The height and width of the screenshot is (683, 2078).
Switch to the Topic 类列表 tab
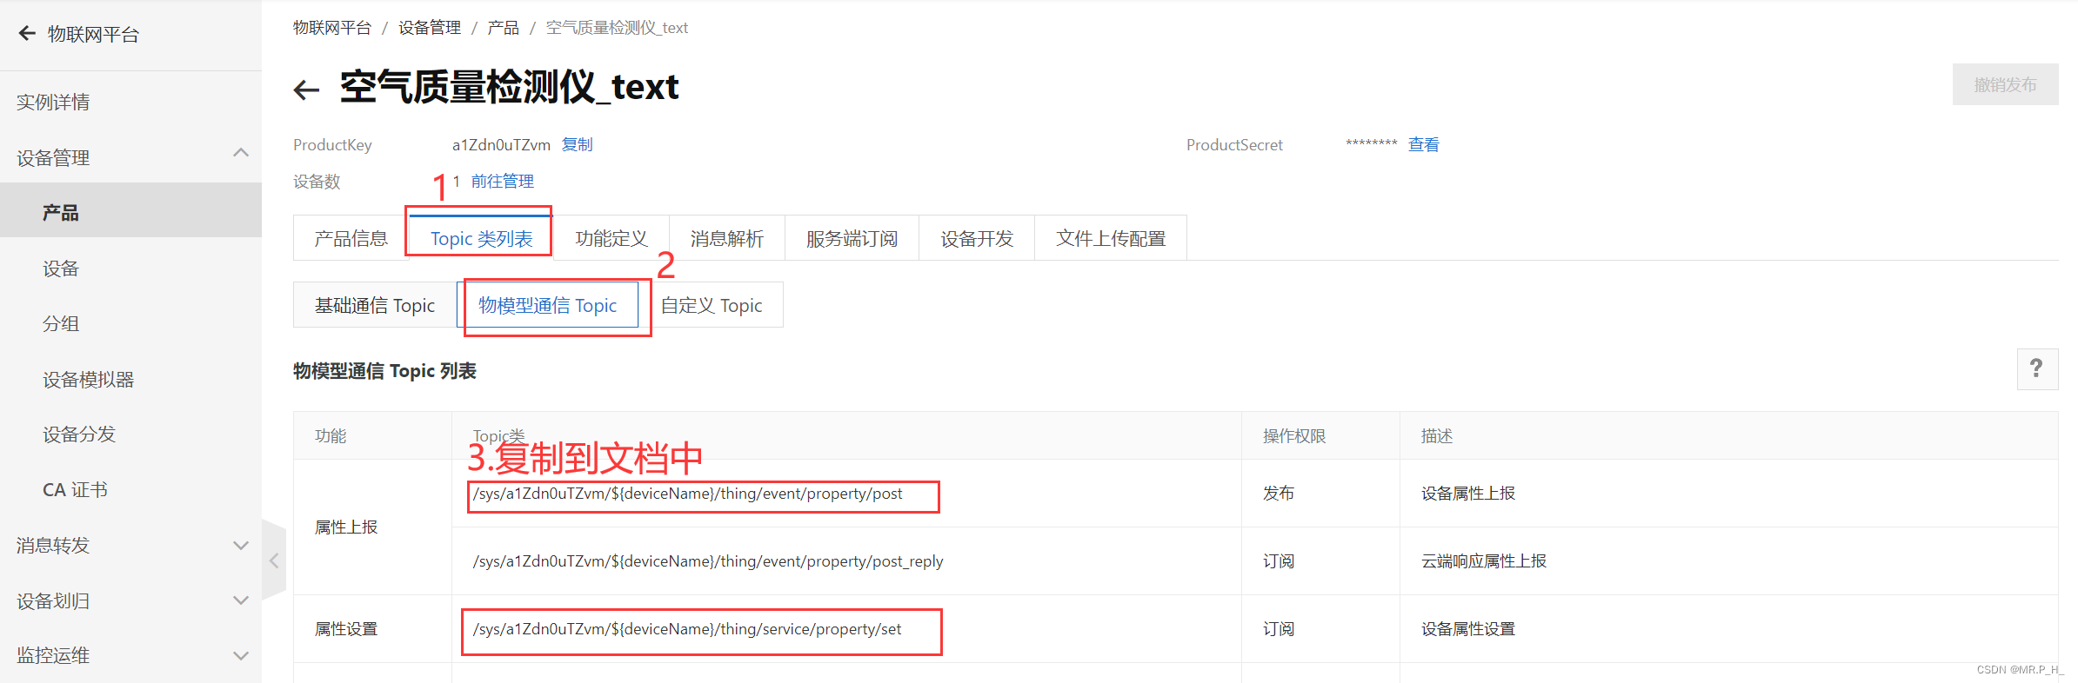coord(481,238)
